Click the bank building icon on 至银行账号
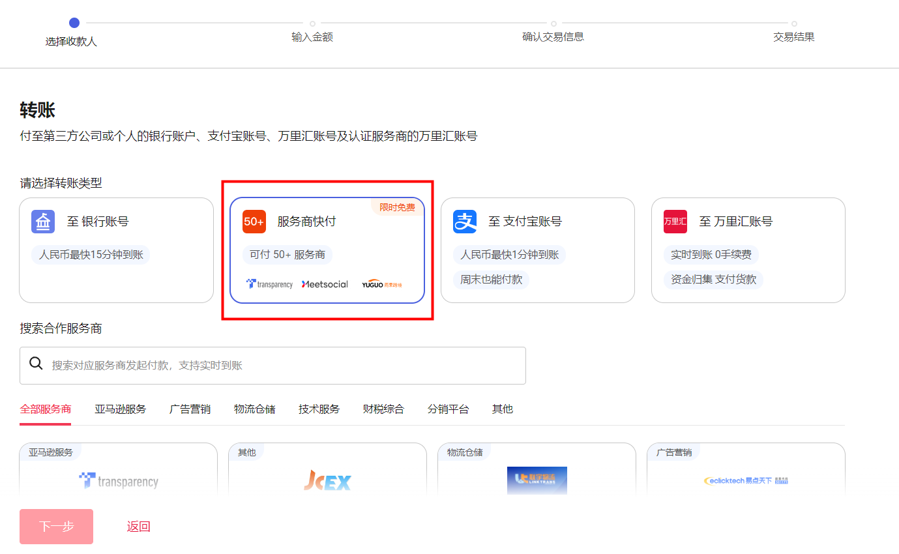The height and width of the screenshot is (554, 899). click(x=42, y=222)
